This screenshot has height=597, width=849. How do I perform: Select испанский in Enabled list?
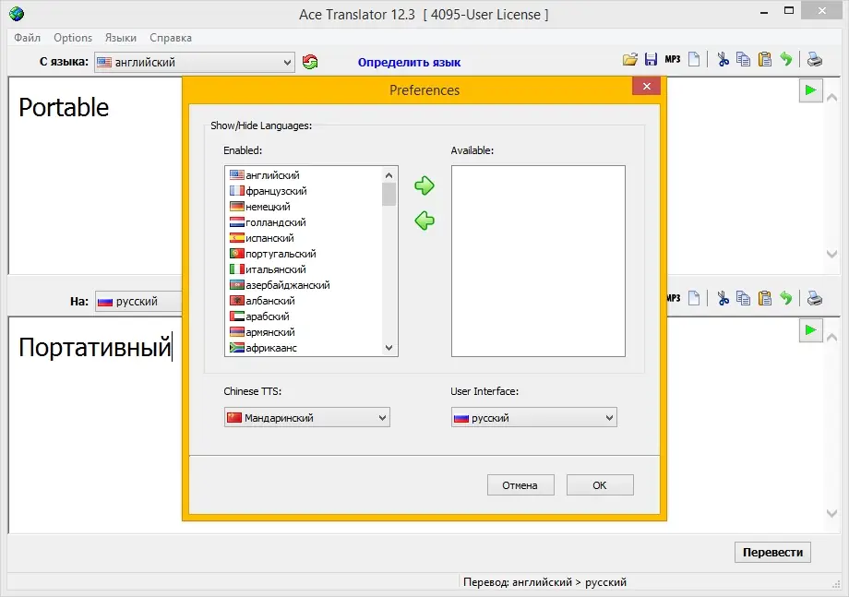point(305,238)
